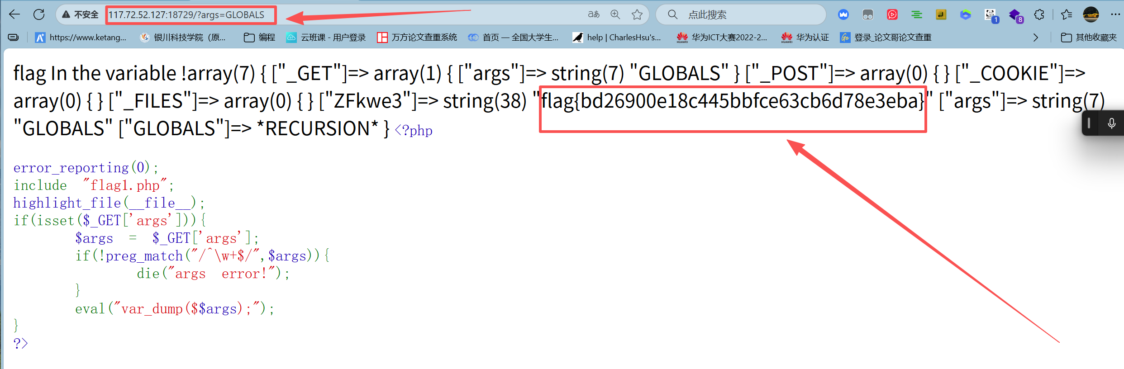Open the green lines extension icon

[917, 14]
